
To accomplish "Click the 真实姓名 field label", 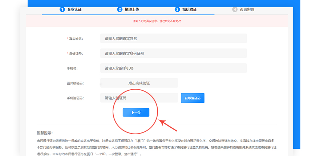I will click(x=76, y=39).
